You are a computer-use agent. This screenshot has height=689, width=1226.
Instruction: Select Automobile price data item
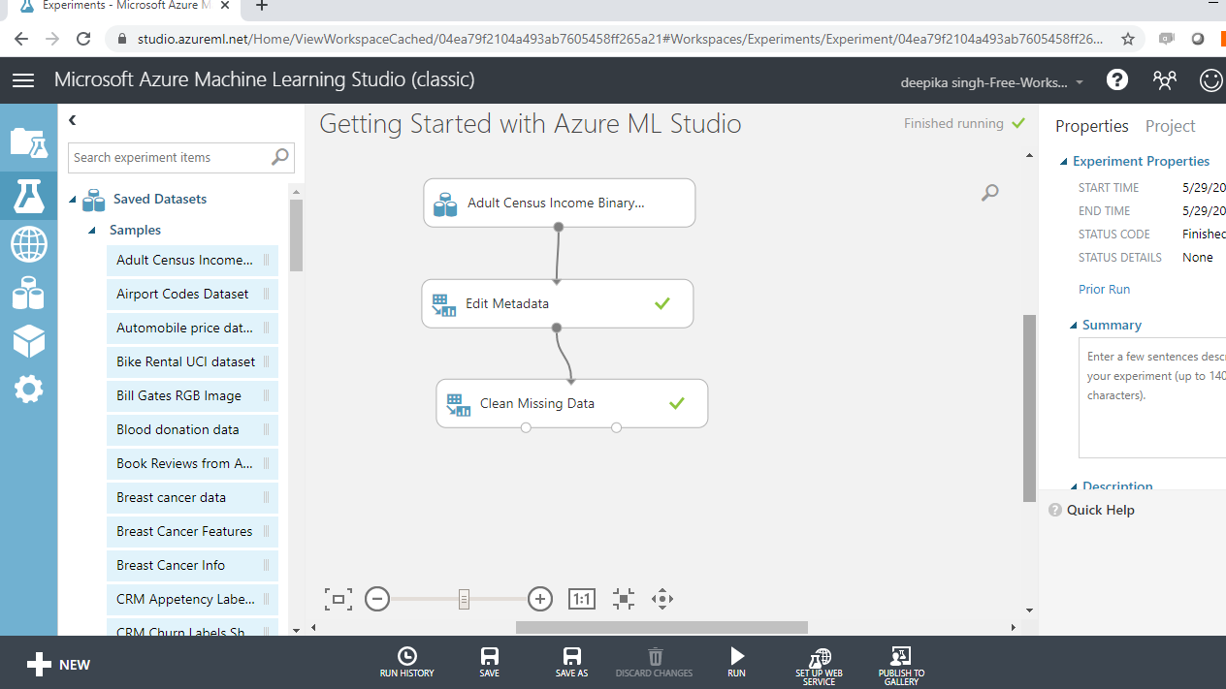point(192,328)
